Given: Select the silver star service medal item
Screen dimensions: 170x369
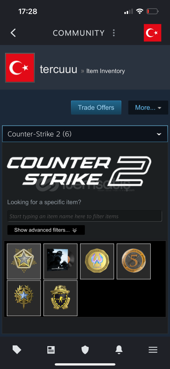Looking at the screenshot, I should click(x=24, y=261).
